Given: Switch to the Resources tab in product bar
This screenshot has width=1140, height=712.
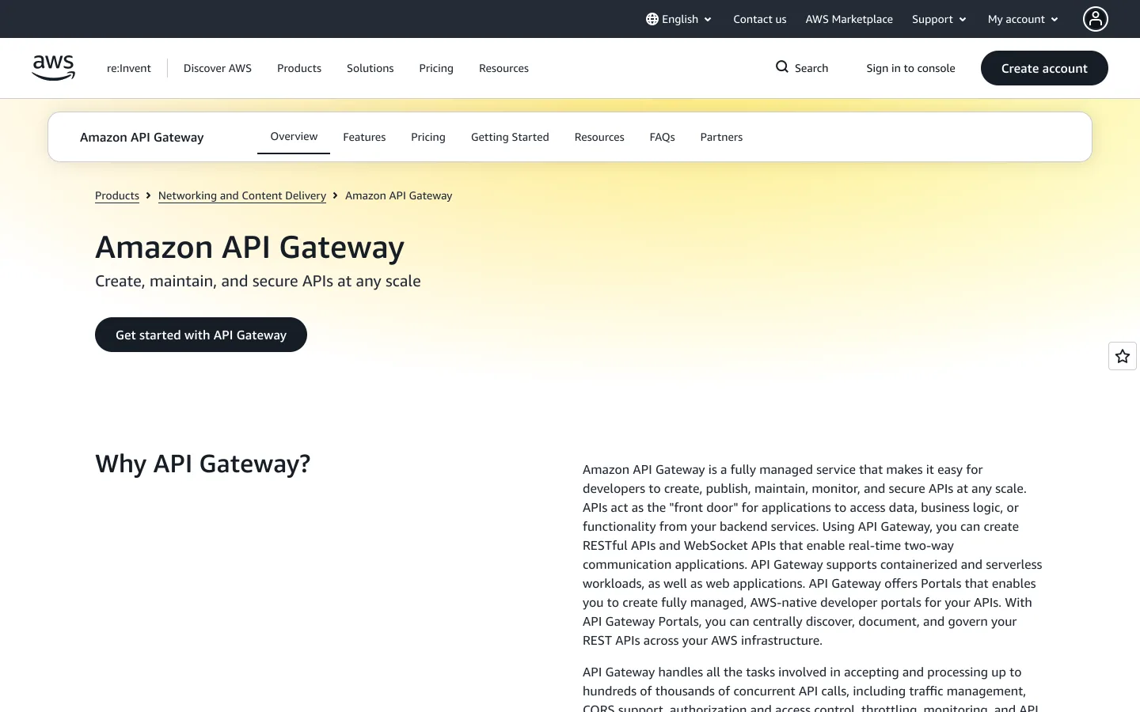Looking at the screenshot, I should (x=599, y=137).
